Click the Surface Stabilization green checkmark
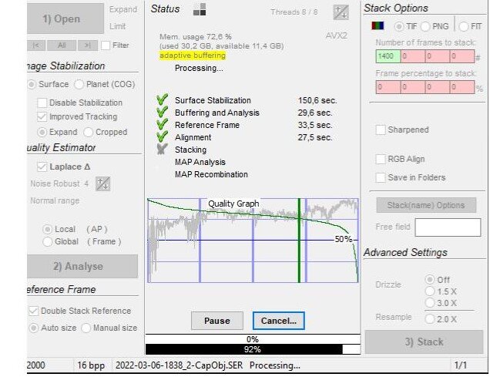Image resolution: width=490 pixels, height=377 pixels. (x=163, y=99)
